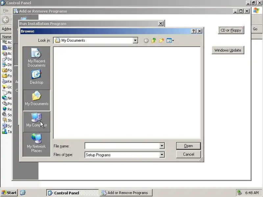Switch to Control Panel taskbar button
This screenshot has height=197, width=263.
[x=72, y=193]
